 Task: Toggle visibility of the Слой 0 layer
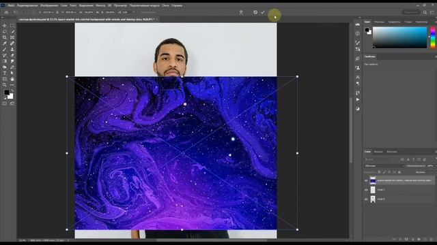[366, 199]
